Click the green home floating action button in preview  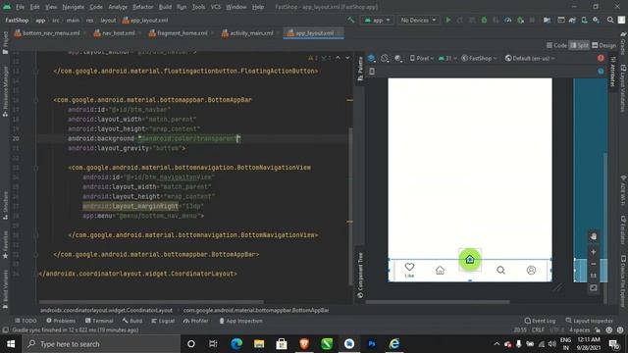tap(470, 259)
